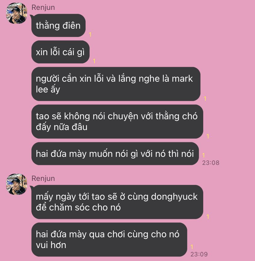Click the top Renjun sender name

click(x=43, y=7)
